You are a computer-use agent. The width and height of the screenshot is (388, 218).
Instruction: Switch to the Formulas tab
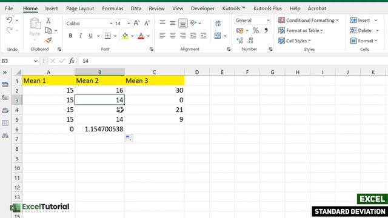(113, 8)
